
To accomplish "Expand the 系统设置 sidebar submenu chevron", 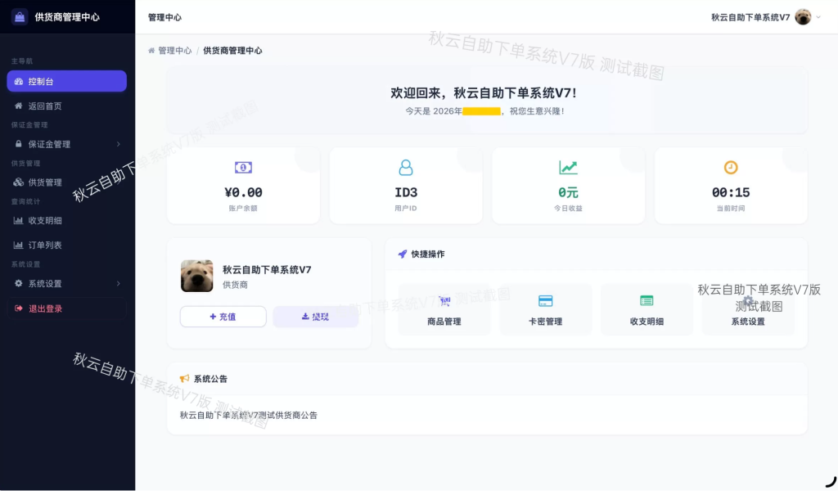I will pos(119,283).
